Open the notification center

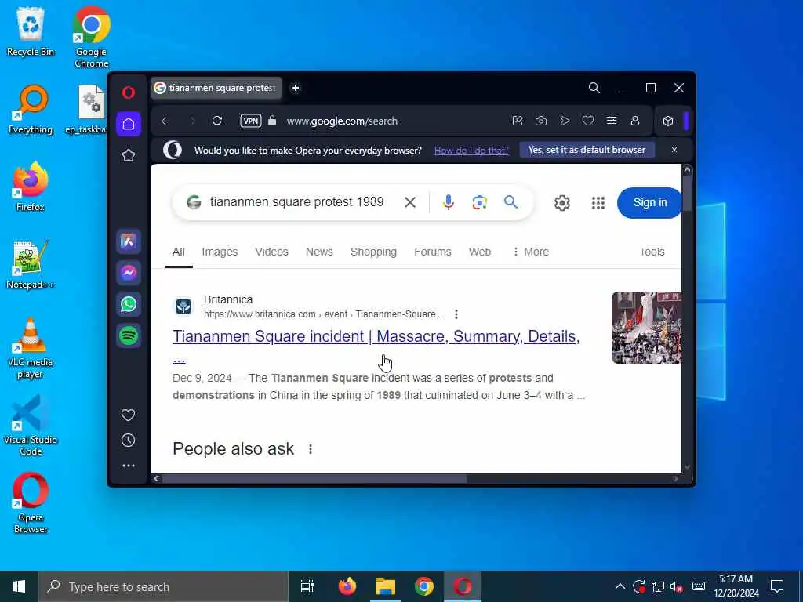[777, 586]
